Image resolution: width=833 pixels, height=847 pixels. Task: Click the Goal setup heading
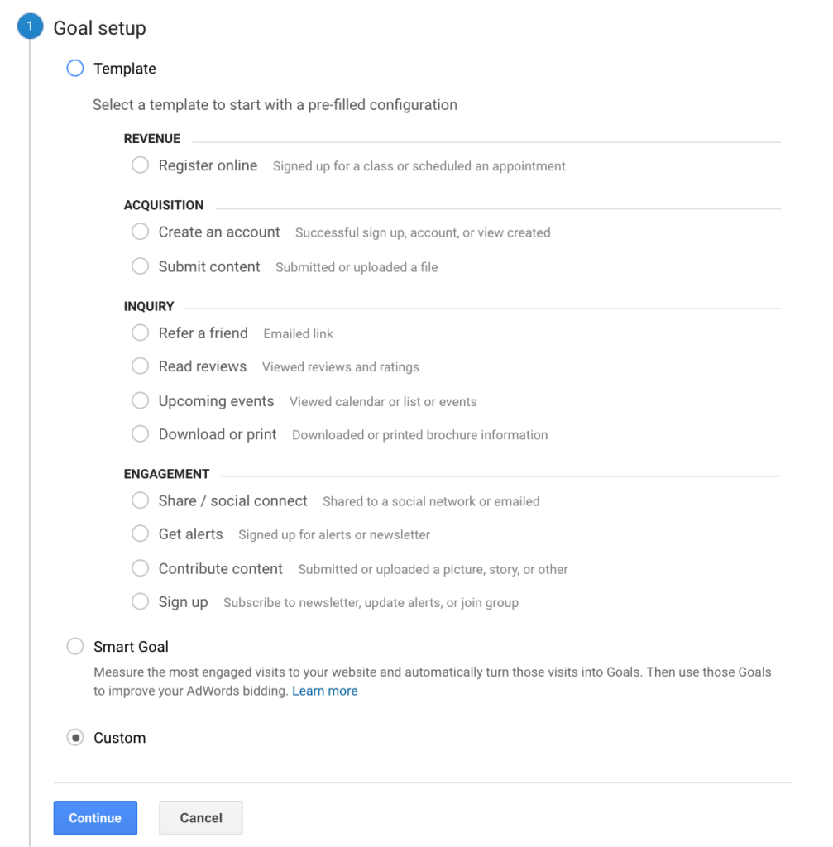coord(99,28)
